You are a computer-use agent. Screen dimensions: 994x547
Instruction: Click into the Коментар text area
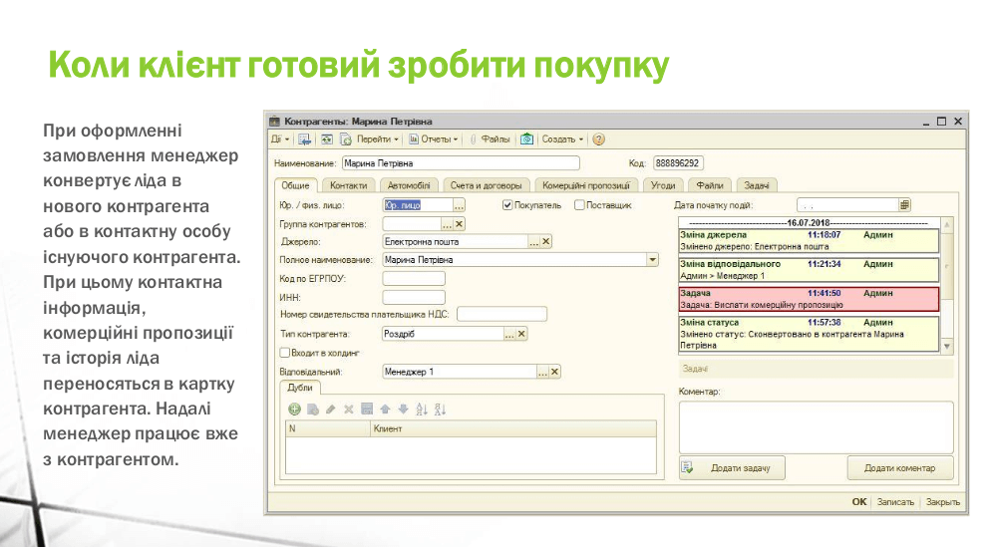pyautogui.click(x=815, y=426)
